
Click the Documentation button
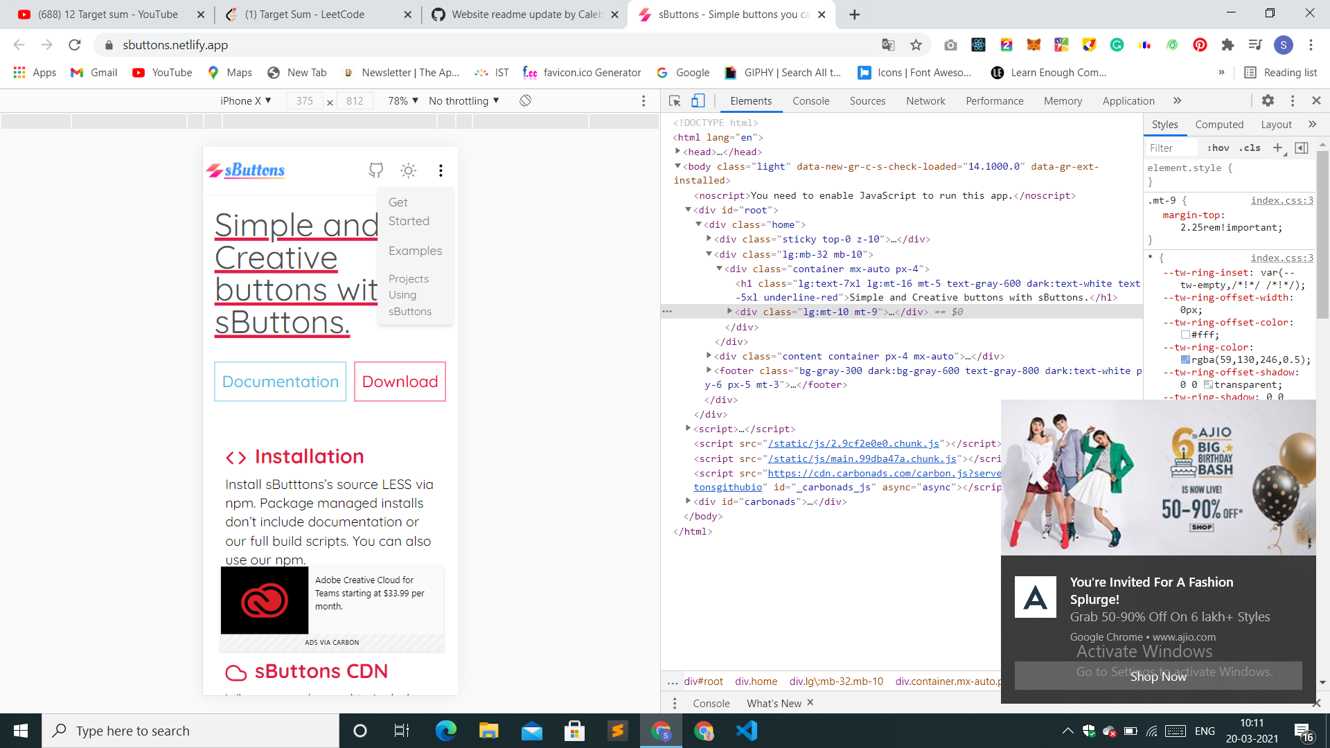pos(281,382)
